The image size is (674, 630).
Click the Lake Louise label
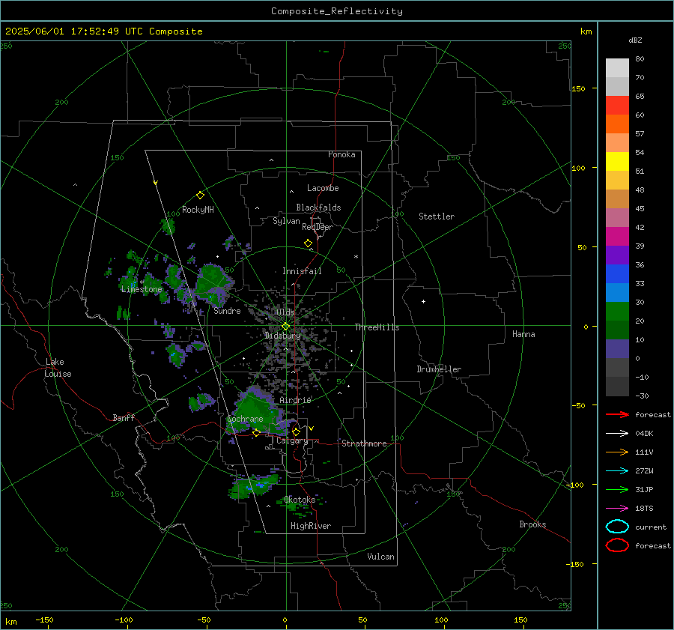click(58, 368)
